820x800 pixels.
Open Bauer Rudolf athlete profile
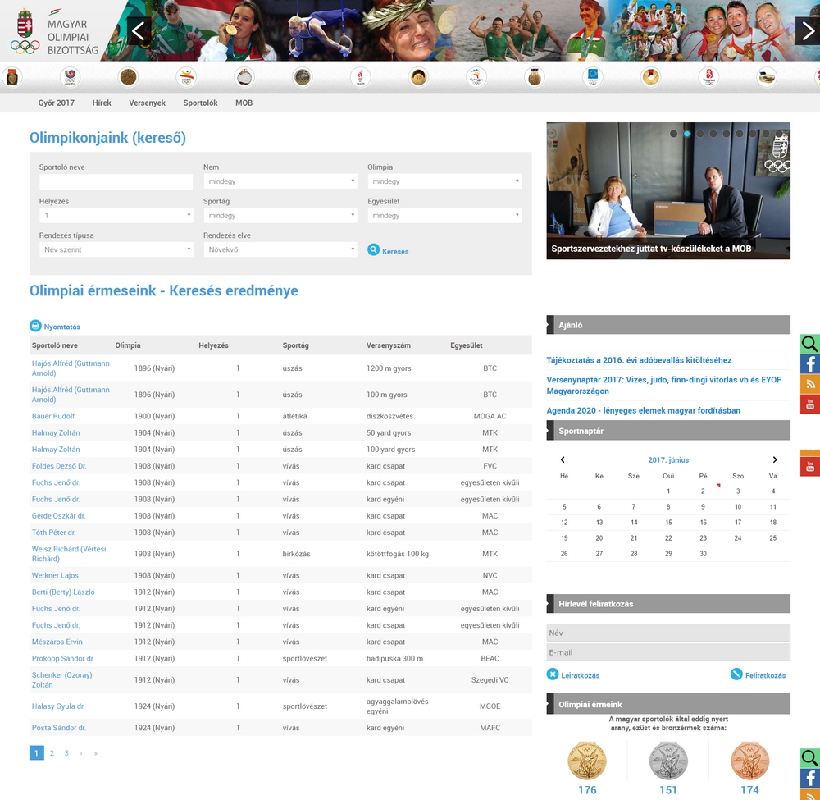coord(53,417)
